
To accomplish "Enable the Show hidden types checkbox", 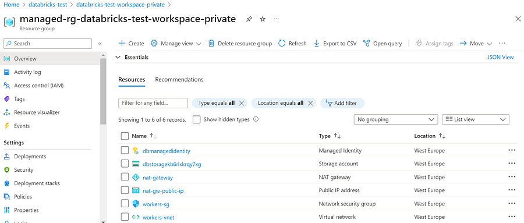I will (197, 119).
